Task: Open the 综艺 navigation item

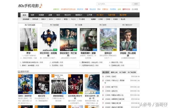Action: click(58, 15)
